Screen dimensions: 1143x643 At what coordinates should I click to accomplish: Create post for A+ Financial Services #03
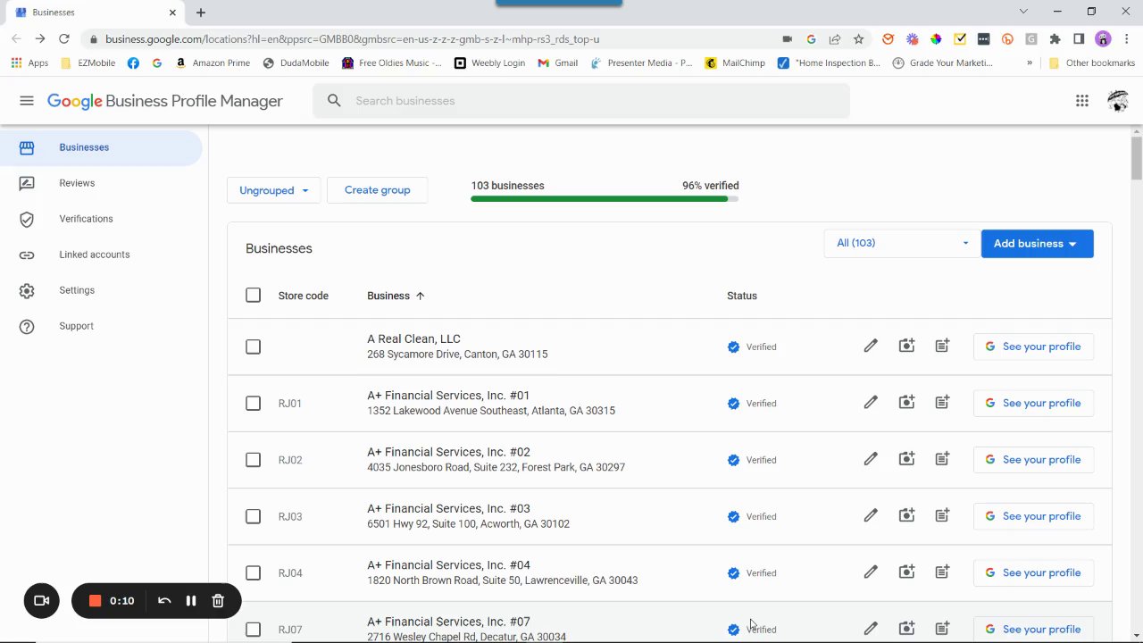click(x=942, y=516)
